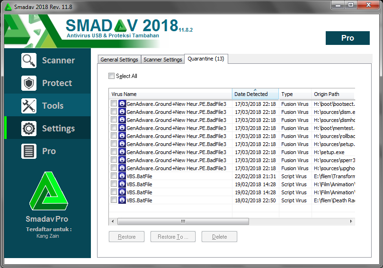Check the VBS.BatFile row at E:\filem\Death Ra
Image resolution: width=383 pixels, height=268 pixels.
coord(114,200)
